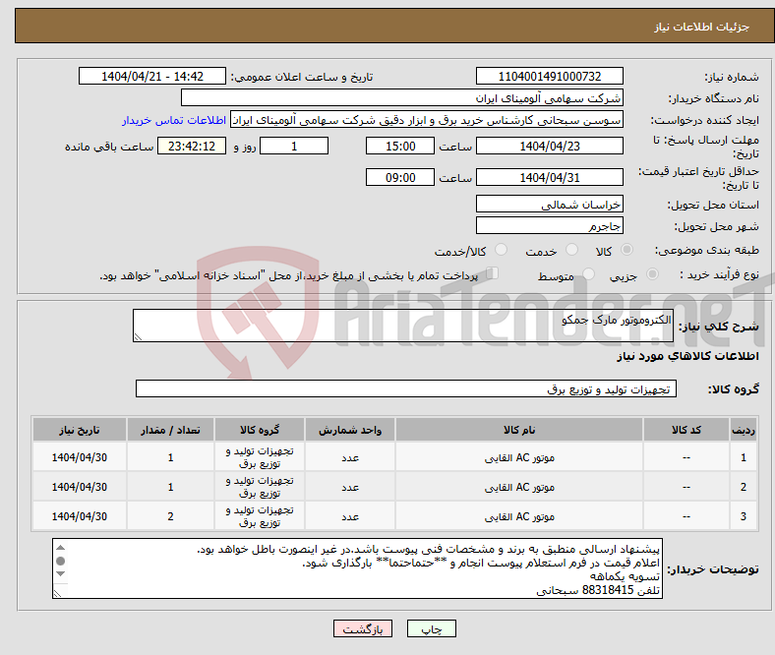The width and height of the screenshot is (775, 655).
Task: Click the goods group cell in row 3
Action: [260, 516]
